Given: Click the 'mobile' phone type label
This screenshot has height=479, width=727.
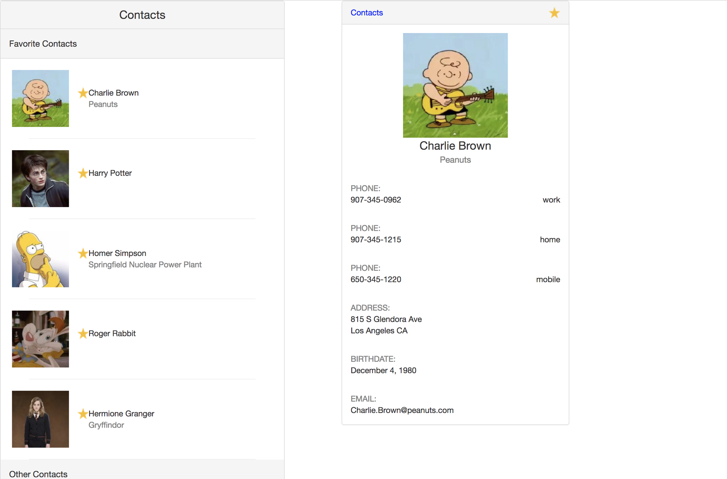Looking at the screenshot, I should click(x=548, y=280).
